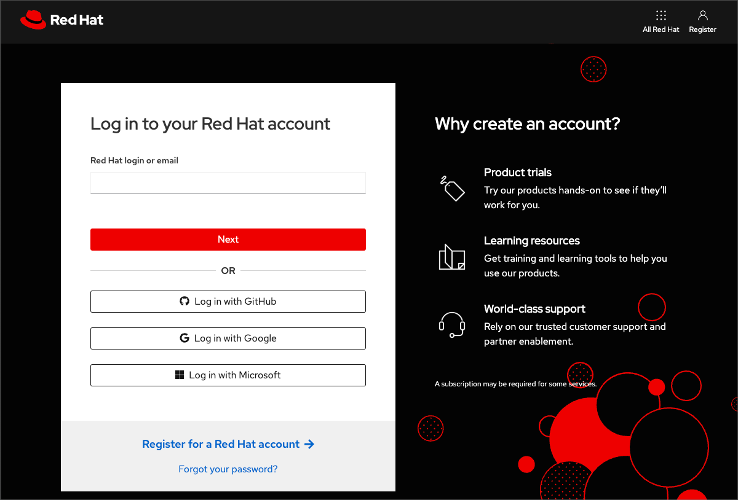
Task: Log in with GitHub
Action: pyautogui.click(x=228, y=302)
